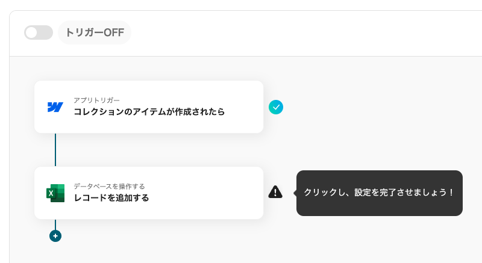
Task: Click empty canvas right of the green checkmark
Action: pyautogui.click(x=374, y=107)
